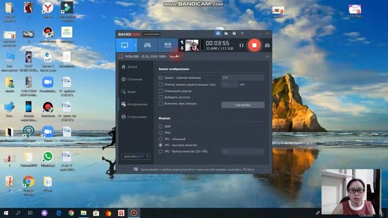Select the PNG format radio button

tap(161, 133)
